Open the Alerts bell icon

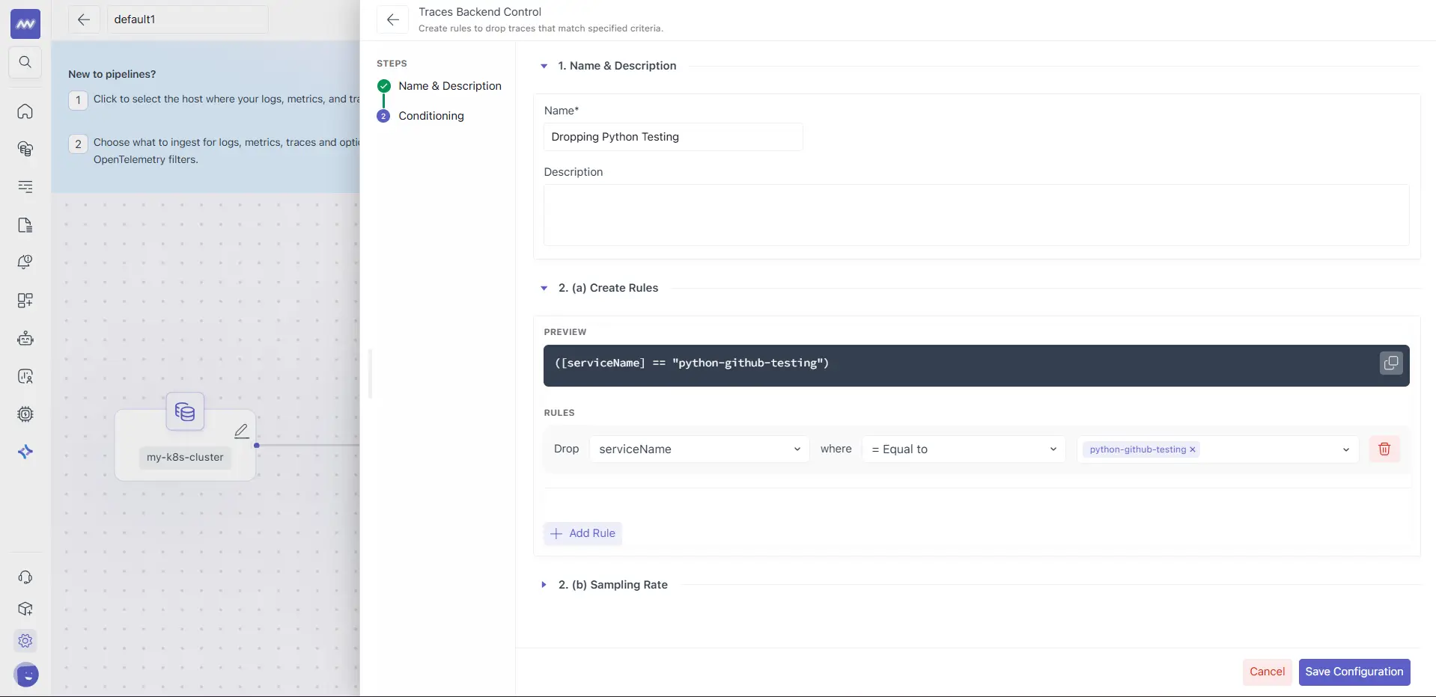25,262
